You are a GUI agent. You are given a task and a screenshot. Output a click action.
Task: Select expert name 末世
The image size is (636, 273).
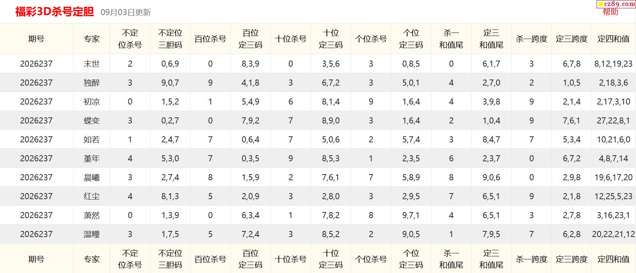[92, 64]
